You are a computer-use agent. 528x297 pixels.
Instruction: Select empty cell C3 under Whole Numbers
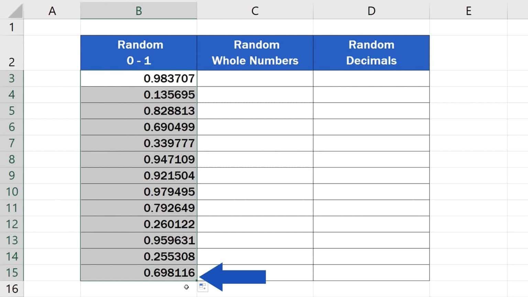(x=255, y=78)
